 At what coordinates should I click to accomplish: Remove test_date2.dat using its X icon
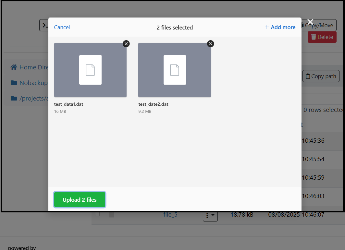click(210, 43)
